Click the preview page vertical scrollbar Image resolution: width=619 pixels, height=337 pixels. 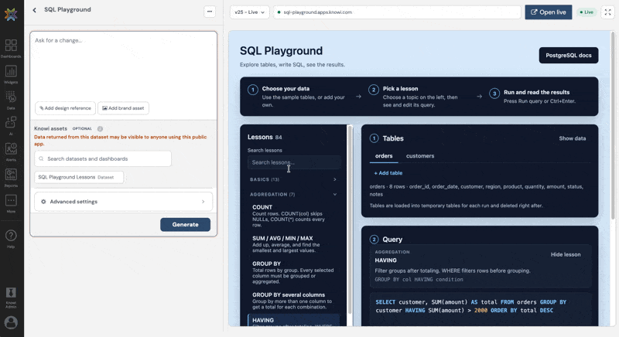[613, 126]
